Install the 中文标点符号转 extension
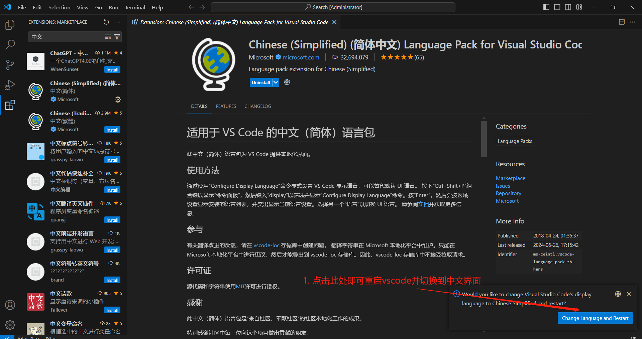Image resolution: width=642 pixels, height=339 pixels. pyautogui.click(x=112, y=160)
